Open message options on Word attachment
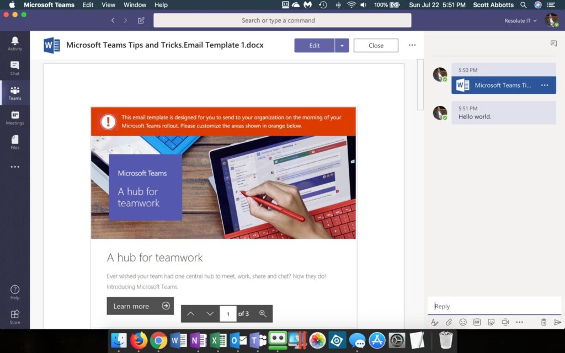Viewport: 565px width, 353px height. click(x=545, y=85)
